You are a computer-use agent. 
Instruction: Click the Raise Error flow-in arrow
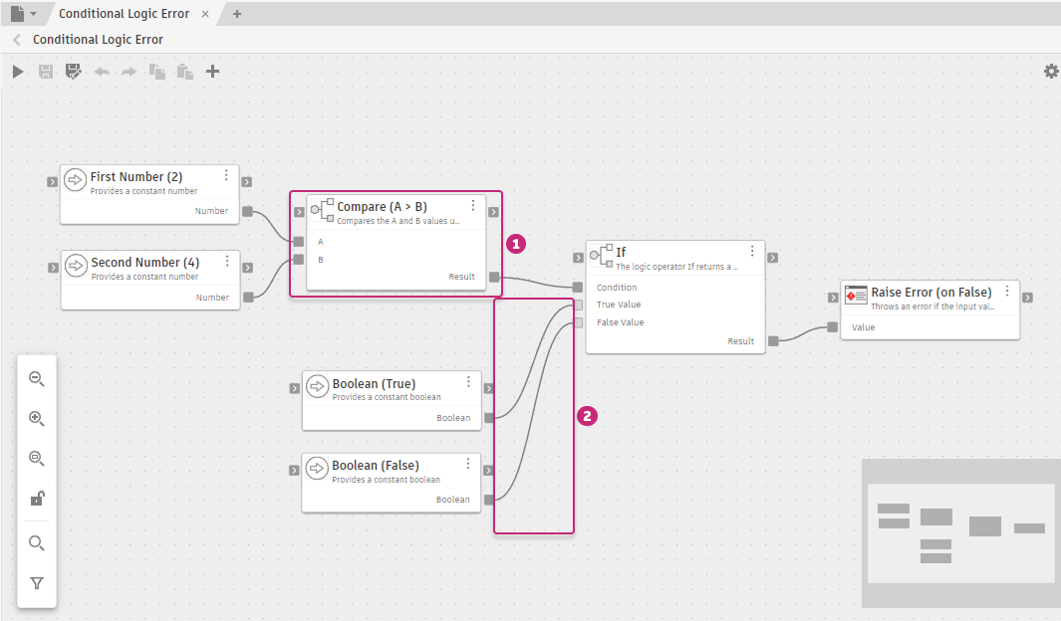(833, 298)
